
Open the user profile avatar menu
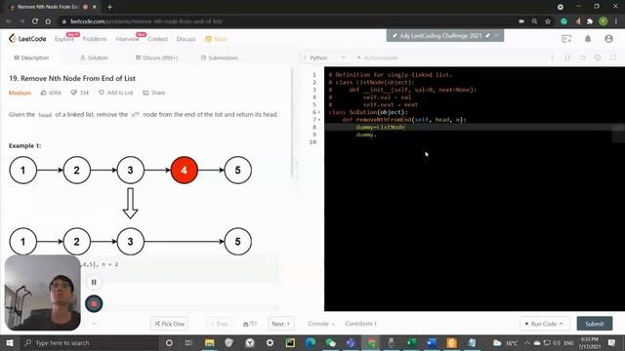(x=608, y=39)
